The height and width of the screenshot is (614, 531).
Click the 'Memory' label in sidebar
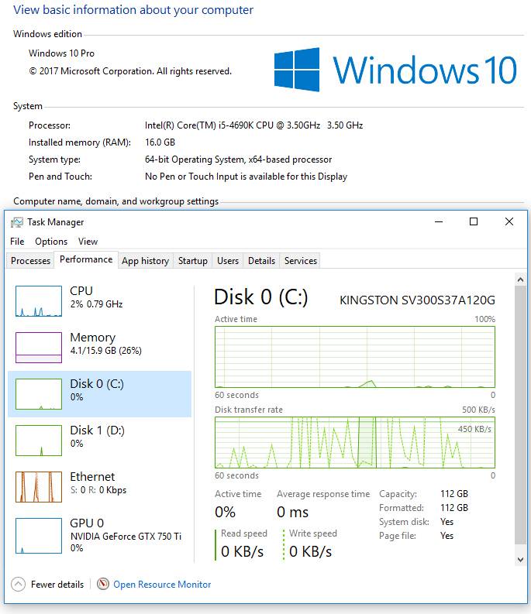pos(92,338)
